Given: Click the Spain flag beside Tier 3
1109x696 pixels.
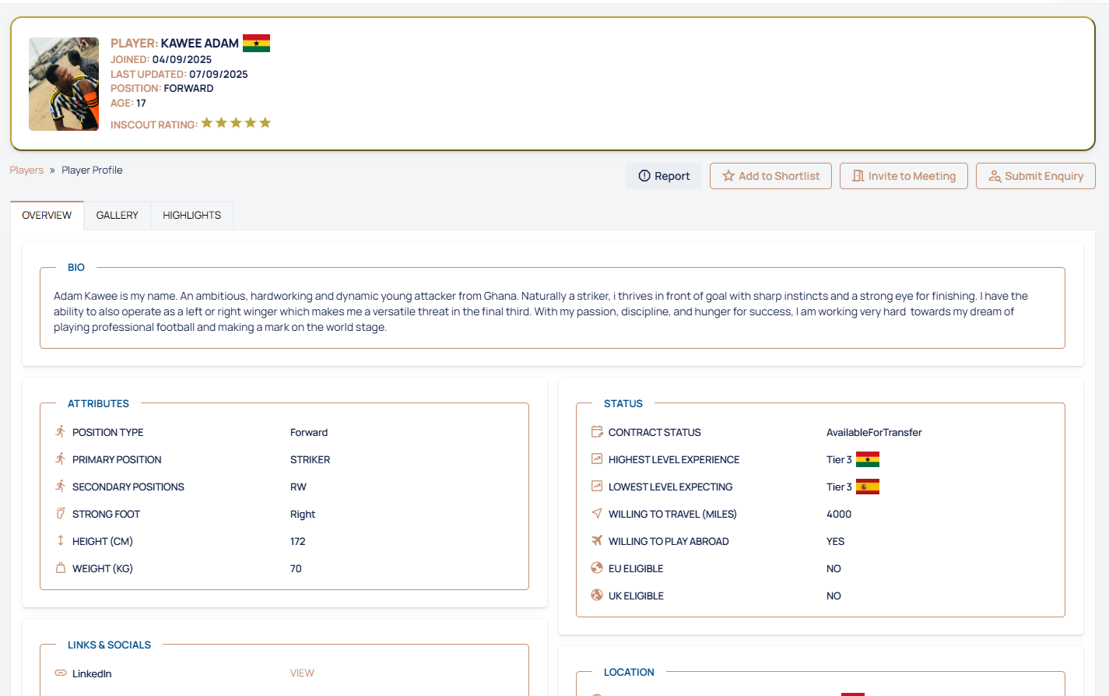Looking at the screenshot, I should pos(868,487).
